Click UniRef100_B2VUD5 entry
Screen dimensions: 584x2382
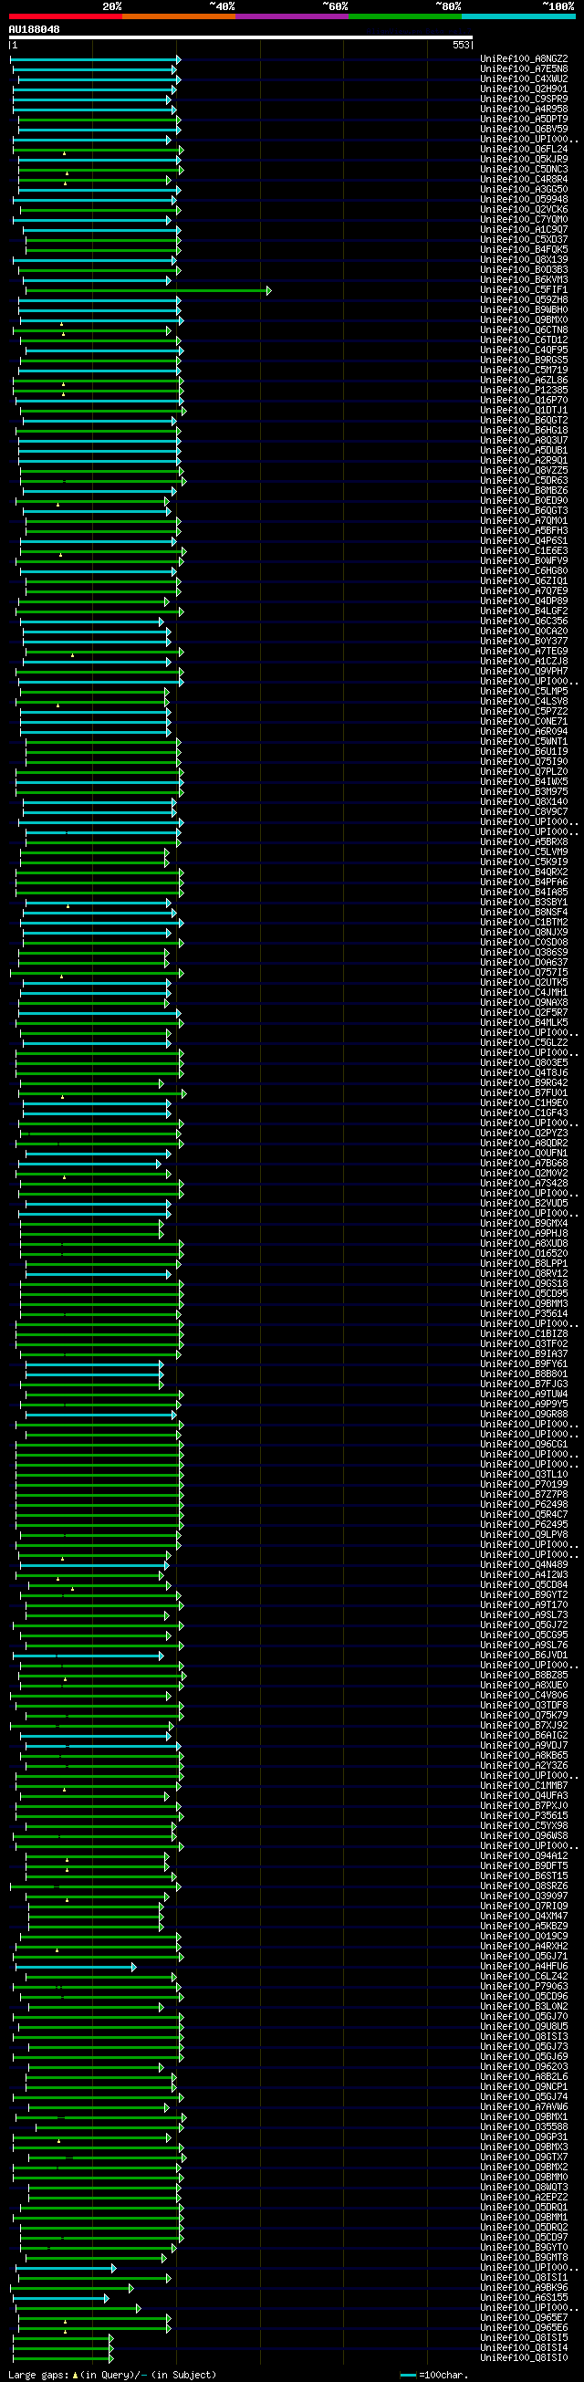tap(524, 1204)
